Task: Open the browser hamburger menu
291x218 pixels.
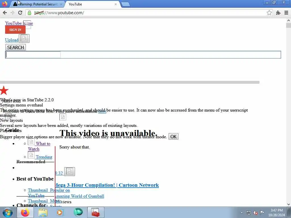Action: click(x=286, y=12)
